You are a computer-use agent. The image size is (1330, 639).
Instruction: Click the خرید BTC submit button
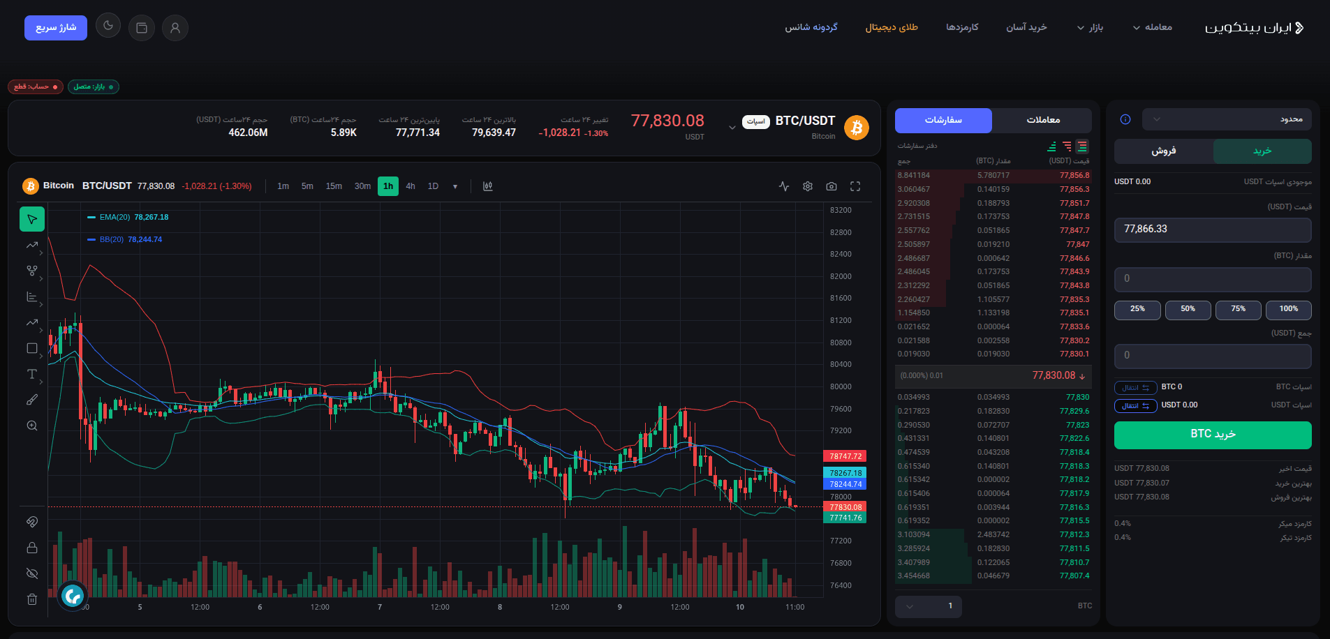coord(1213,435)
